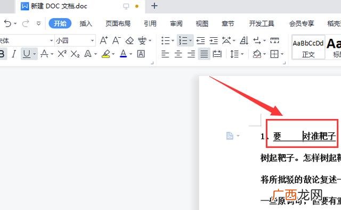Open the 视图 tab

point(202,23)
